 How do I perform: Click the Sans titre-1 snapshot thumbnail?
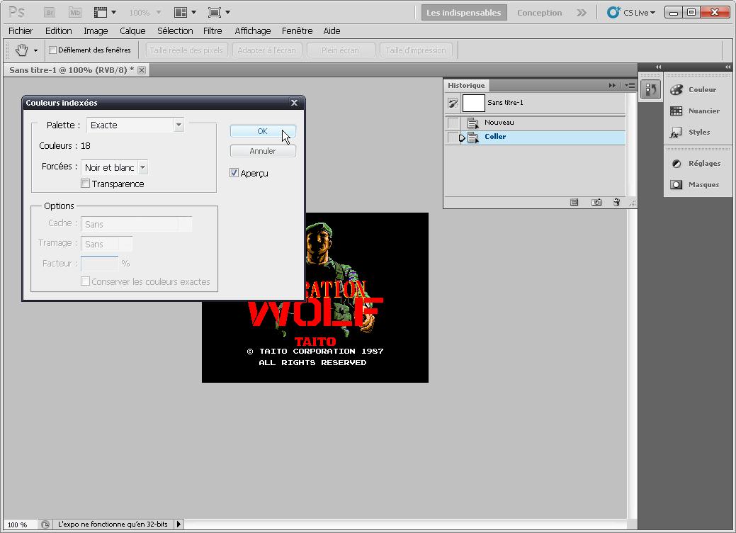pos(474,103)
